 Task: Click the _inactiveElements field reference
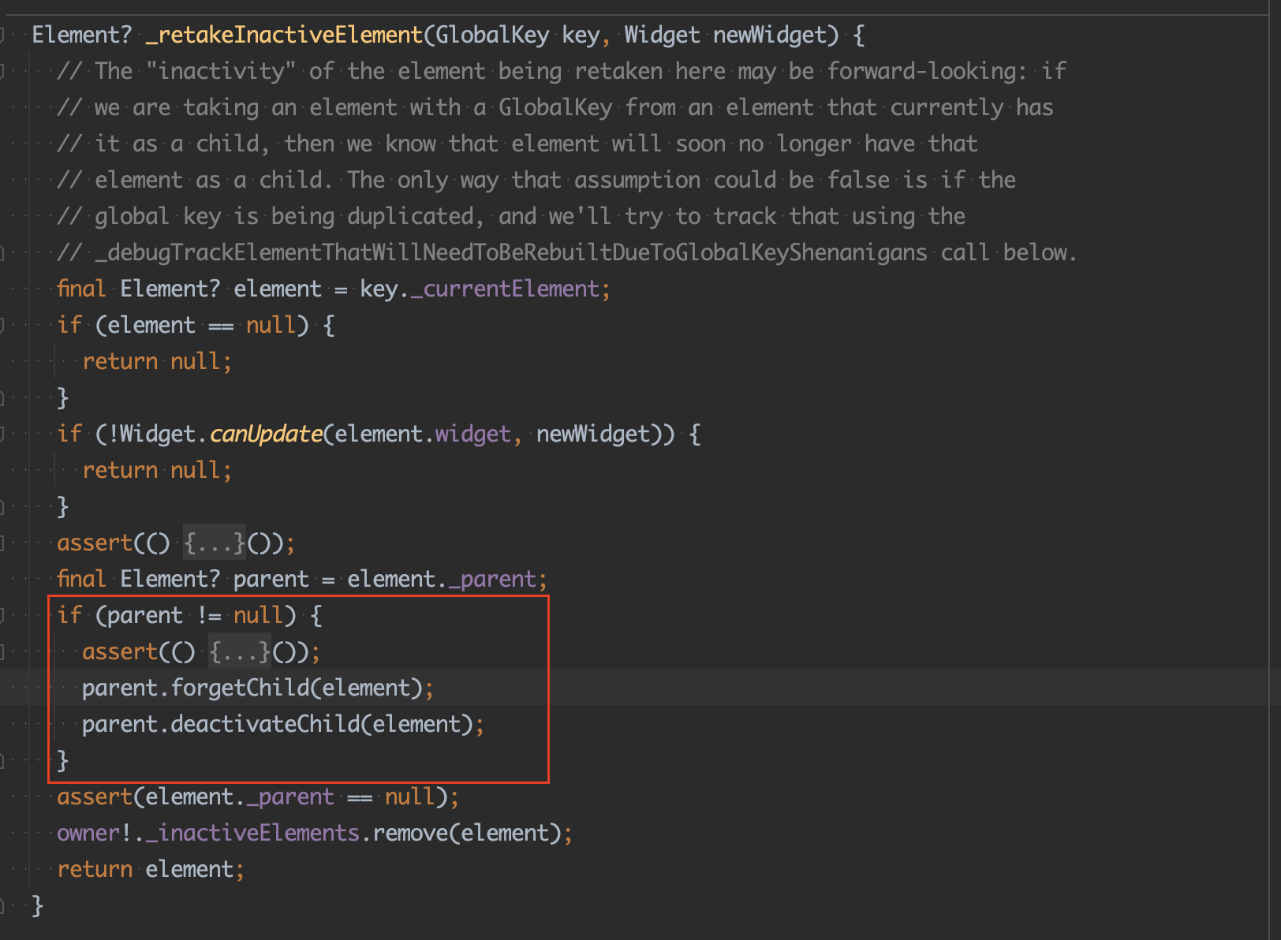(x=252, y=833)
